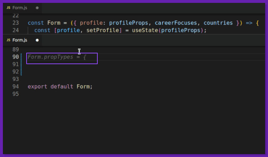The width and height of the screenshot is (268, 157).
Task: Click line number 94 in the gutter
Action: click(15, 86)
